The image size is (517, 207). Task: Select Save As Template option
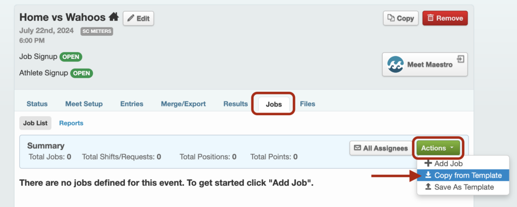pos(463,187)
